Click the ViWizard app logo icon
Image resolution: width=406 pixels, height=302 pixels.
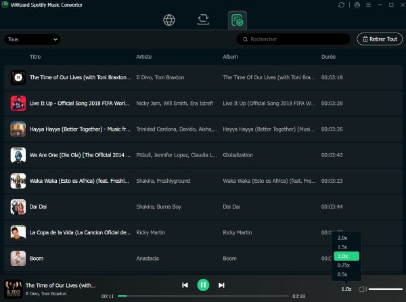click(x=5, y=5)
